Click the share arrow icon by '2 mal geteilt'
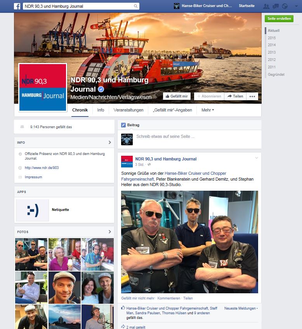Viewport: 302px width, 329px height. coord(123,327)
